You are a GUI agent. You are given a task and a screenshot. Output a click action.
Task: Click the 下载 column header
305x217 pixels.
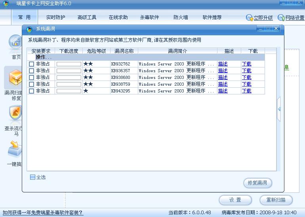point(253,51)
